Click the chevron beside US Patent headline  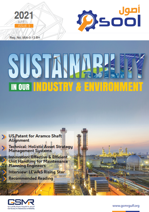[x=4, y=137]
